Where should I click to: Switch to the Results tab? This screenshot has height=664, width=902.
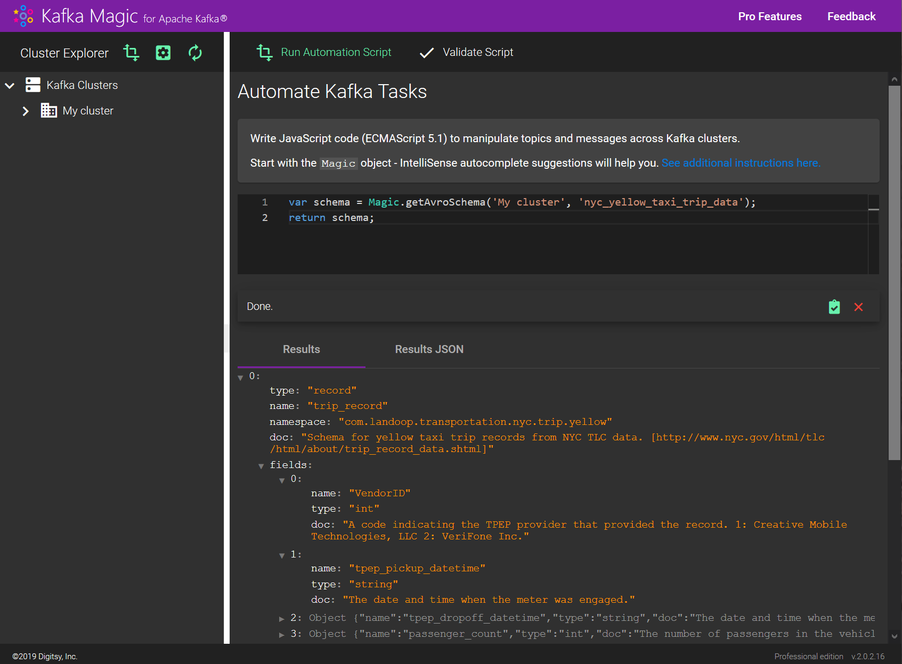coord(302,349)
